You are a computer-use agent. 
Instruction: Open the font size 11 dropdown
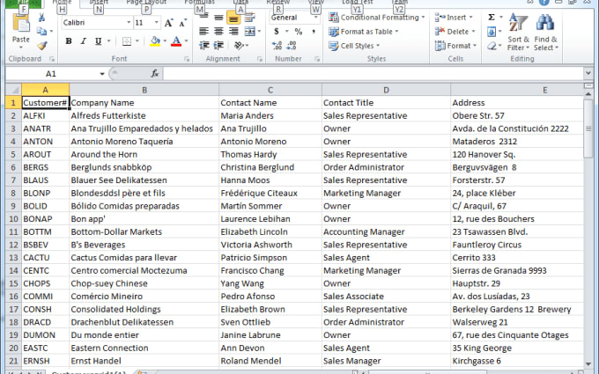[156, 23]
